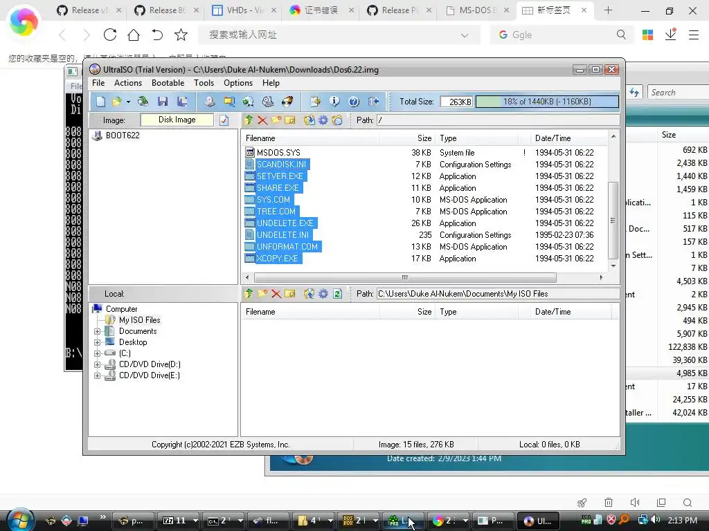This screenshot has height=531, width=709.
Task: Open the File menu in UltraISO
Action: coord(98,83)
